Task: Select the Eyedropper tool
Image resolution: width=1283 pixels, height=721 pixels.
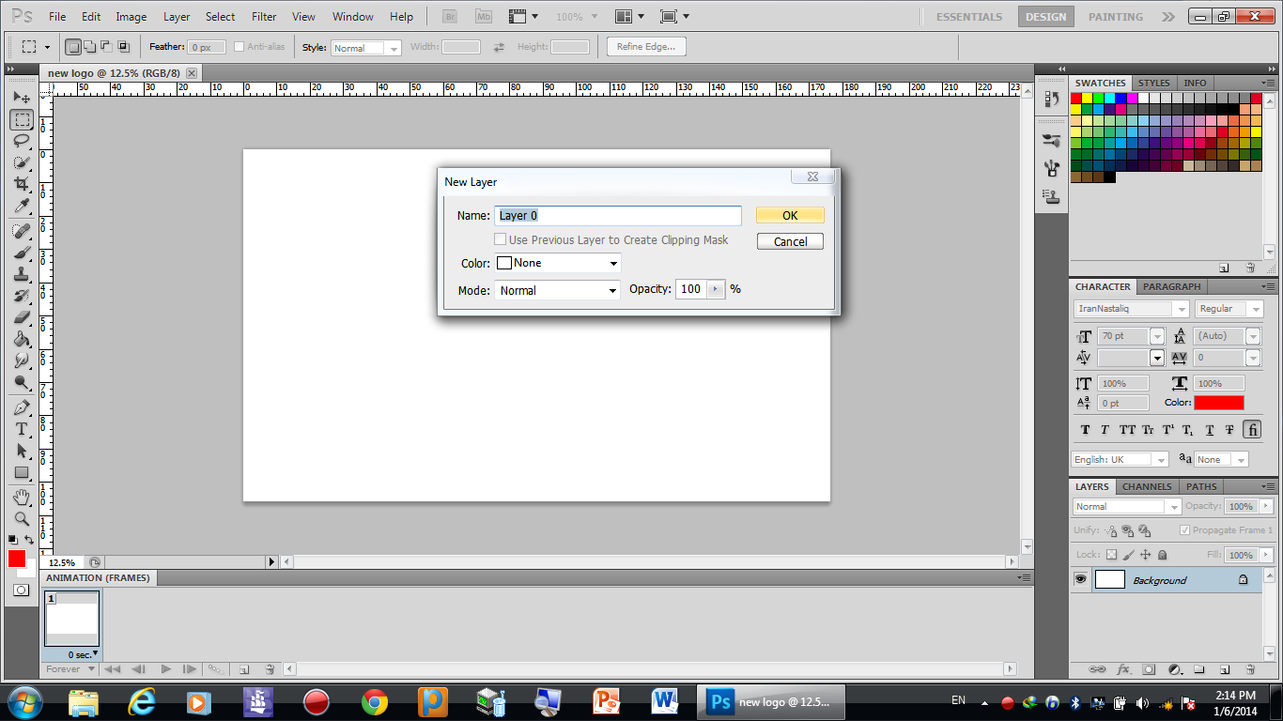Action: (21, 207)
